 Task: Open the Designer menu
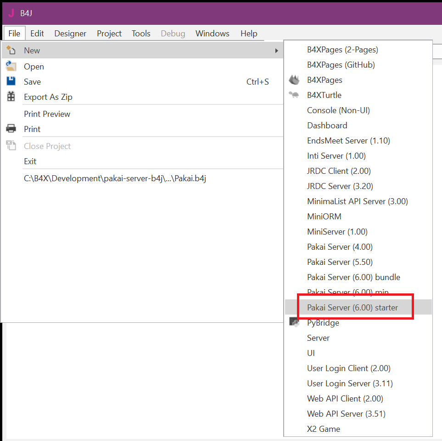(70, 33)
